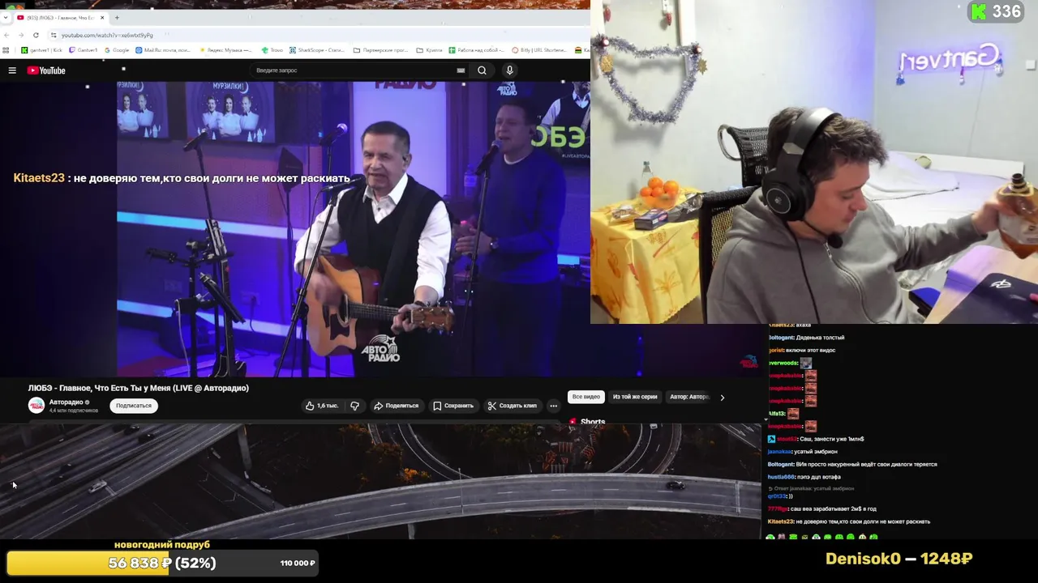Go to the YouTube home logo

pos(46,70)
